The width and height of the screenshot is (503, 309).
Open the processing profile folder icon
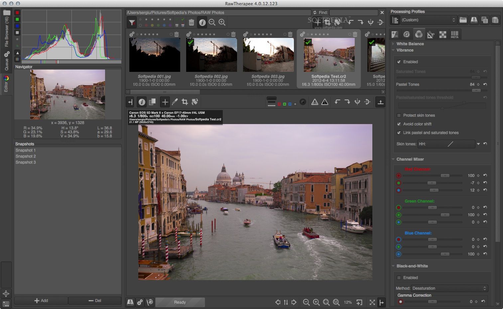[463, 20]
